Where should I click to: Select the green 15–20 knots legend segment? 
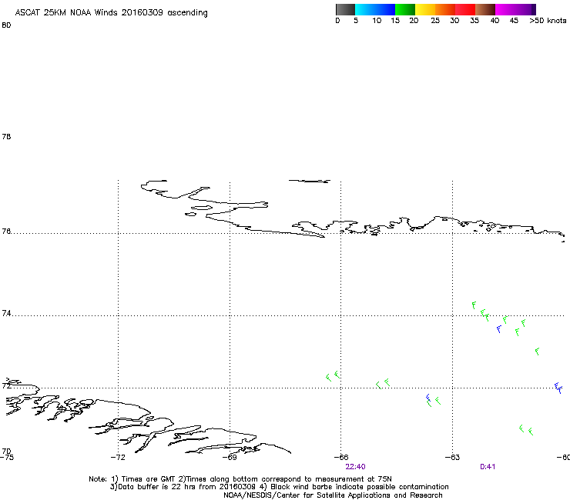click(405, 9)
